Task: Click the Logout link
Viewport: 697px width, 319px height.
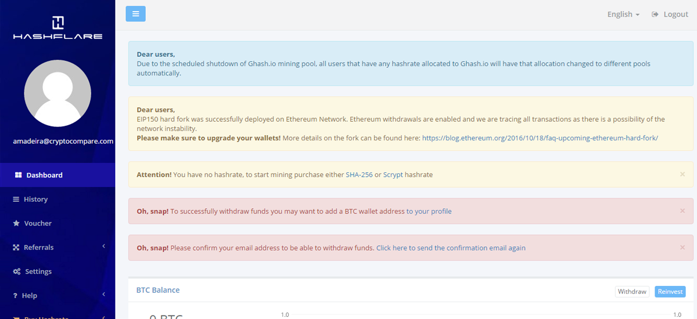Action: coord(670,14)
